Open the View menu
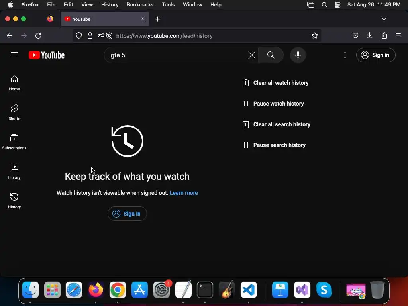The width and height of the screenshot is (408, 306). (x=87, y=5)
